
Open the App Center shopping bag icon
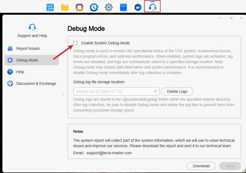click(123, 7)
